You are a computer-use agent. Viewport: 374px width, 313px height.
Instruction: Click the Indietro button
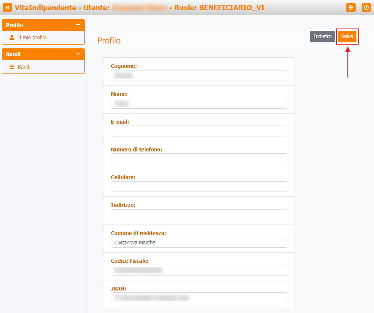pos(323,36)
